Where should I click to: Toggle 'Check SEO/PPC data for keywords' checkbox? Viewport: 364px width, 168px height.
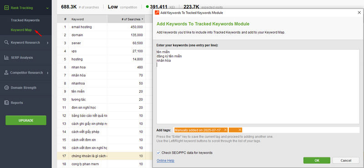coord(158,153)
